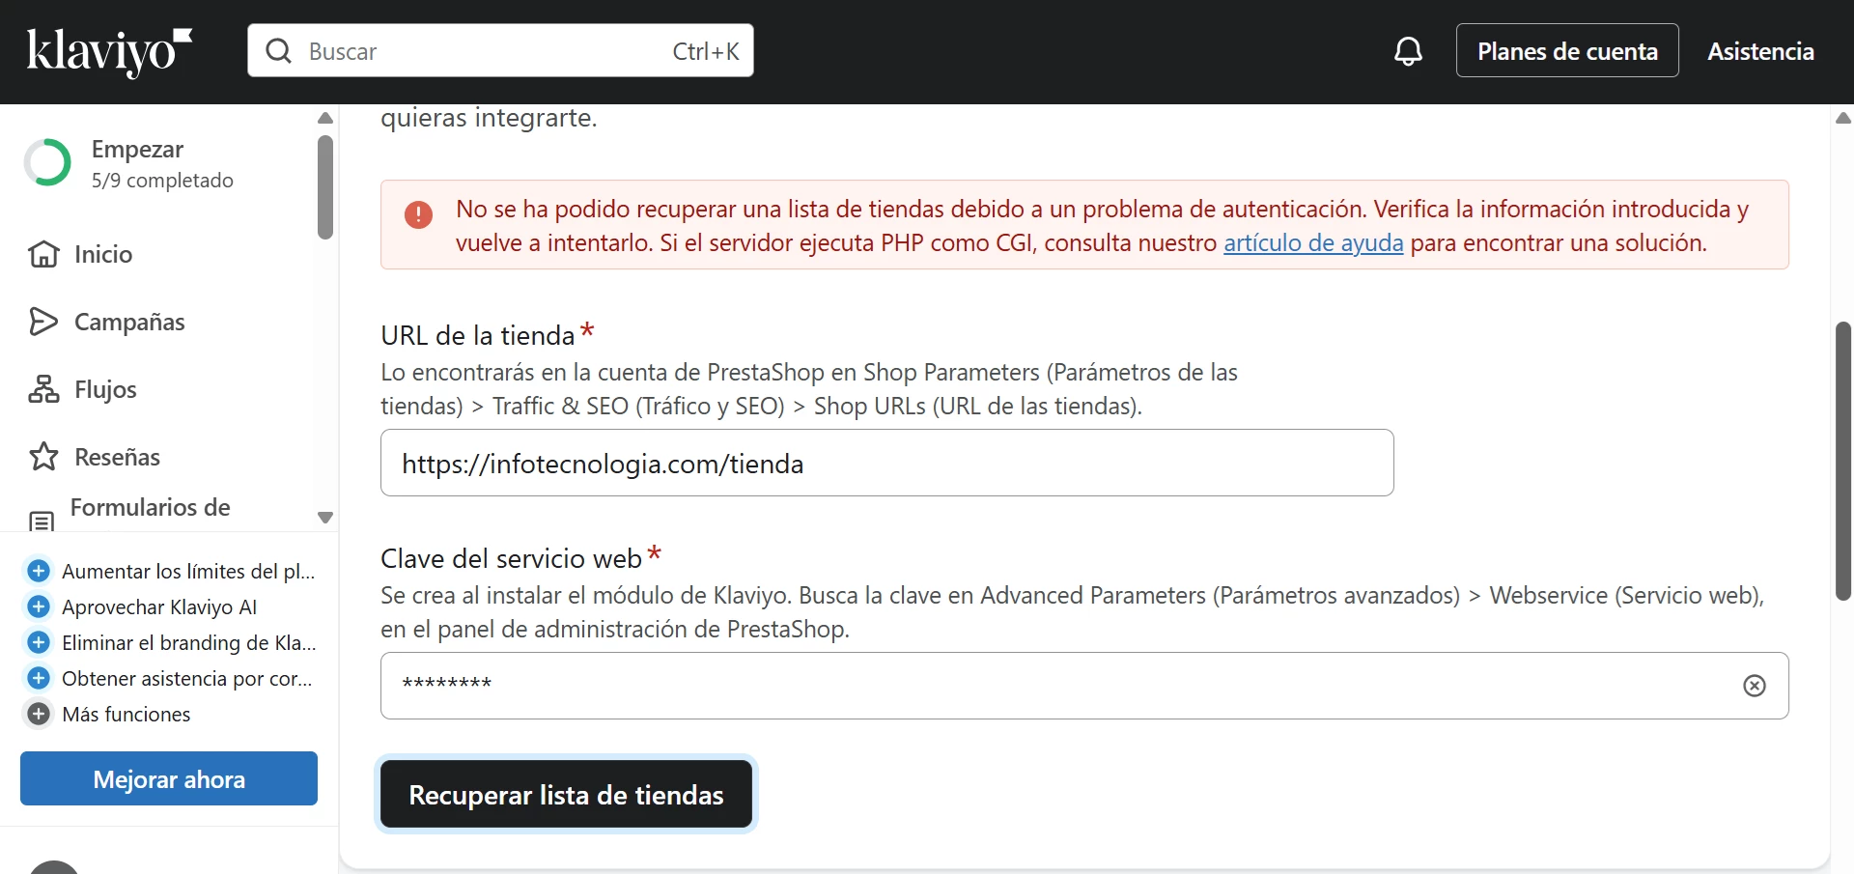The width and height of the screenshot is (1854, 874).
Task: Open Eliminar el branding de Klaviyo
Action: click(189, 642)
